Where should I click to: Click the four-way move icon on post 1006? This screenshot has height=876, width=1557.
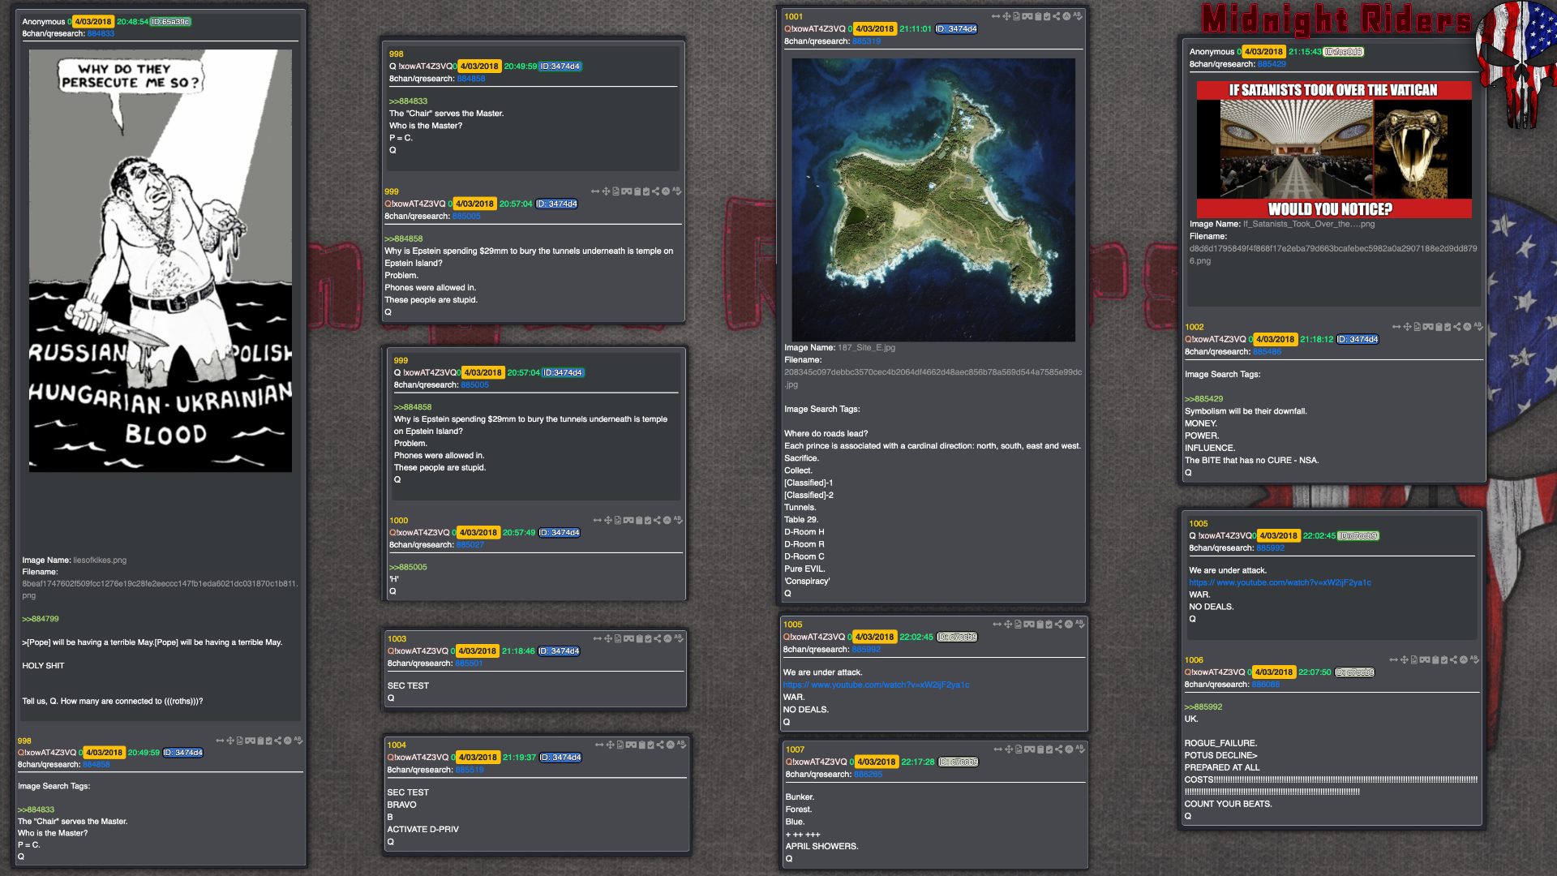click(x=1404, y=660)
